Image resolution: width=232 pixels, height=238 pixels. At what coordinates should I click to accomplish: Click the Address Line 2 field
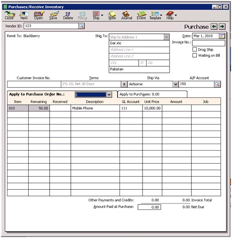pyautogui.click(x=139, y=56)
